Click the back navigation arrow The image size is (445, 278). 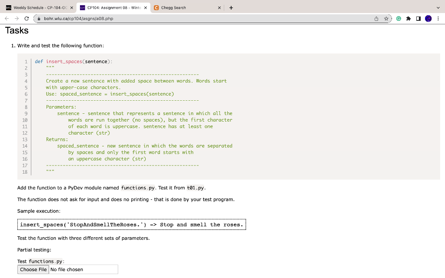pyautogui.click(x=6, y=19)
